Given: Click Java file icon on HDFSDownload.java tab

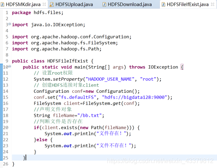Looking at the screenshot, I should coord(104,5).
